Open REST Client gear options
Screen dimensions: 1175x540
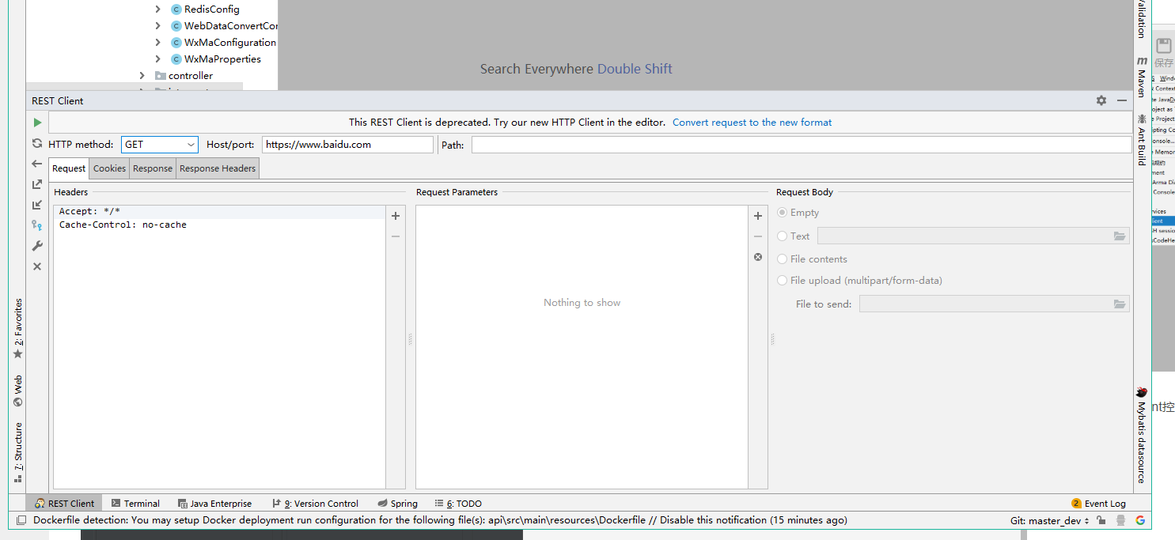1101,100
